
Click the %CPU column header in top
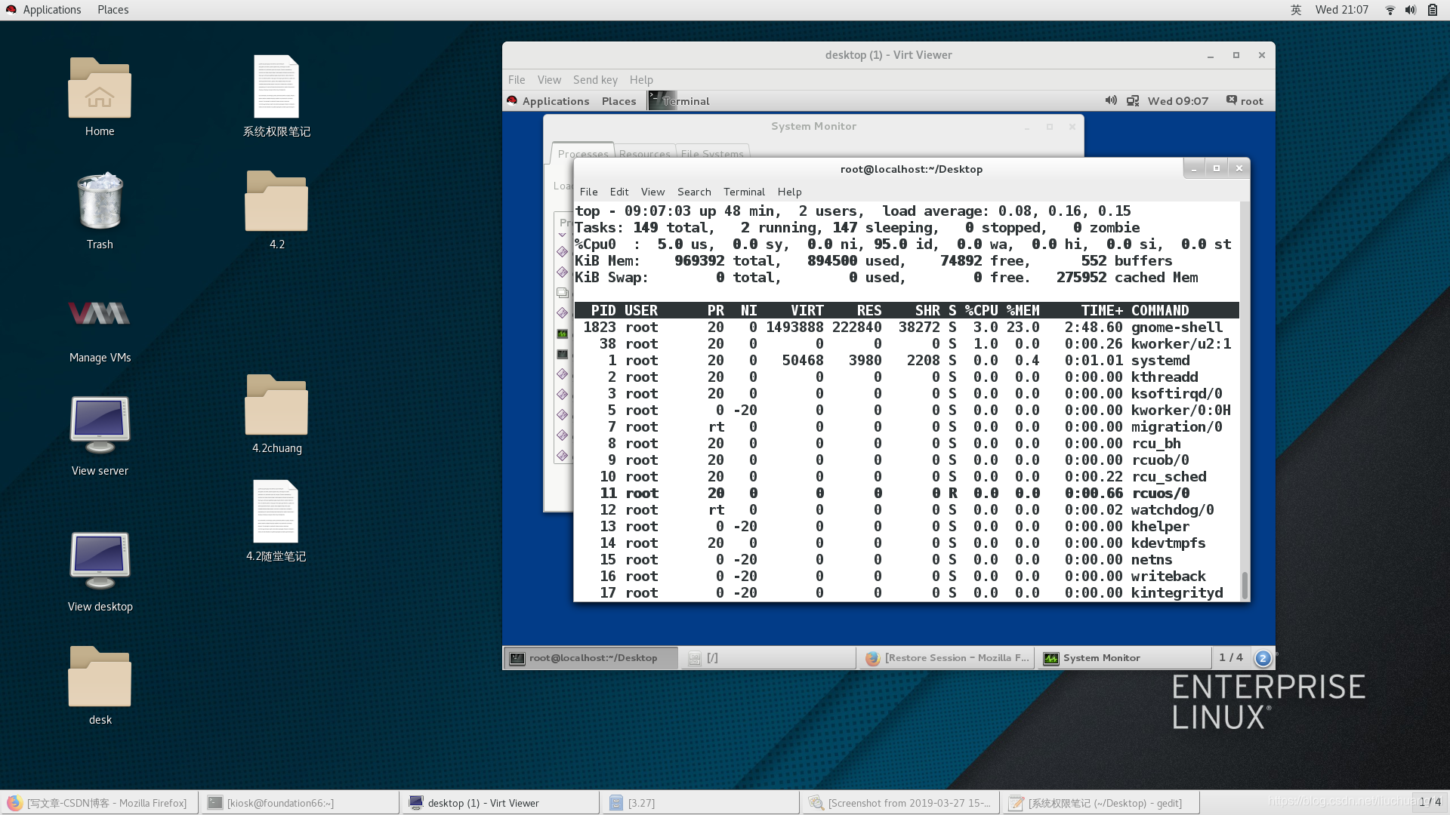(x=981, y=311)
